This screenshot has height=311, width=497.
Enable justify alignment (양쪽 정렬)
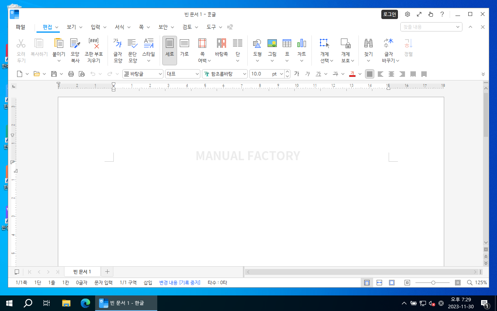tap(370, 74)
